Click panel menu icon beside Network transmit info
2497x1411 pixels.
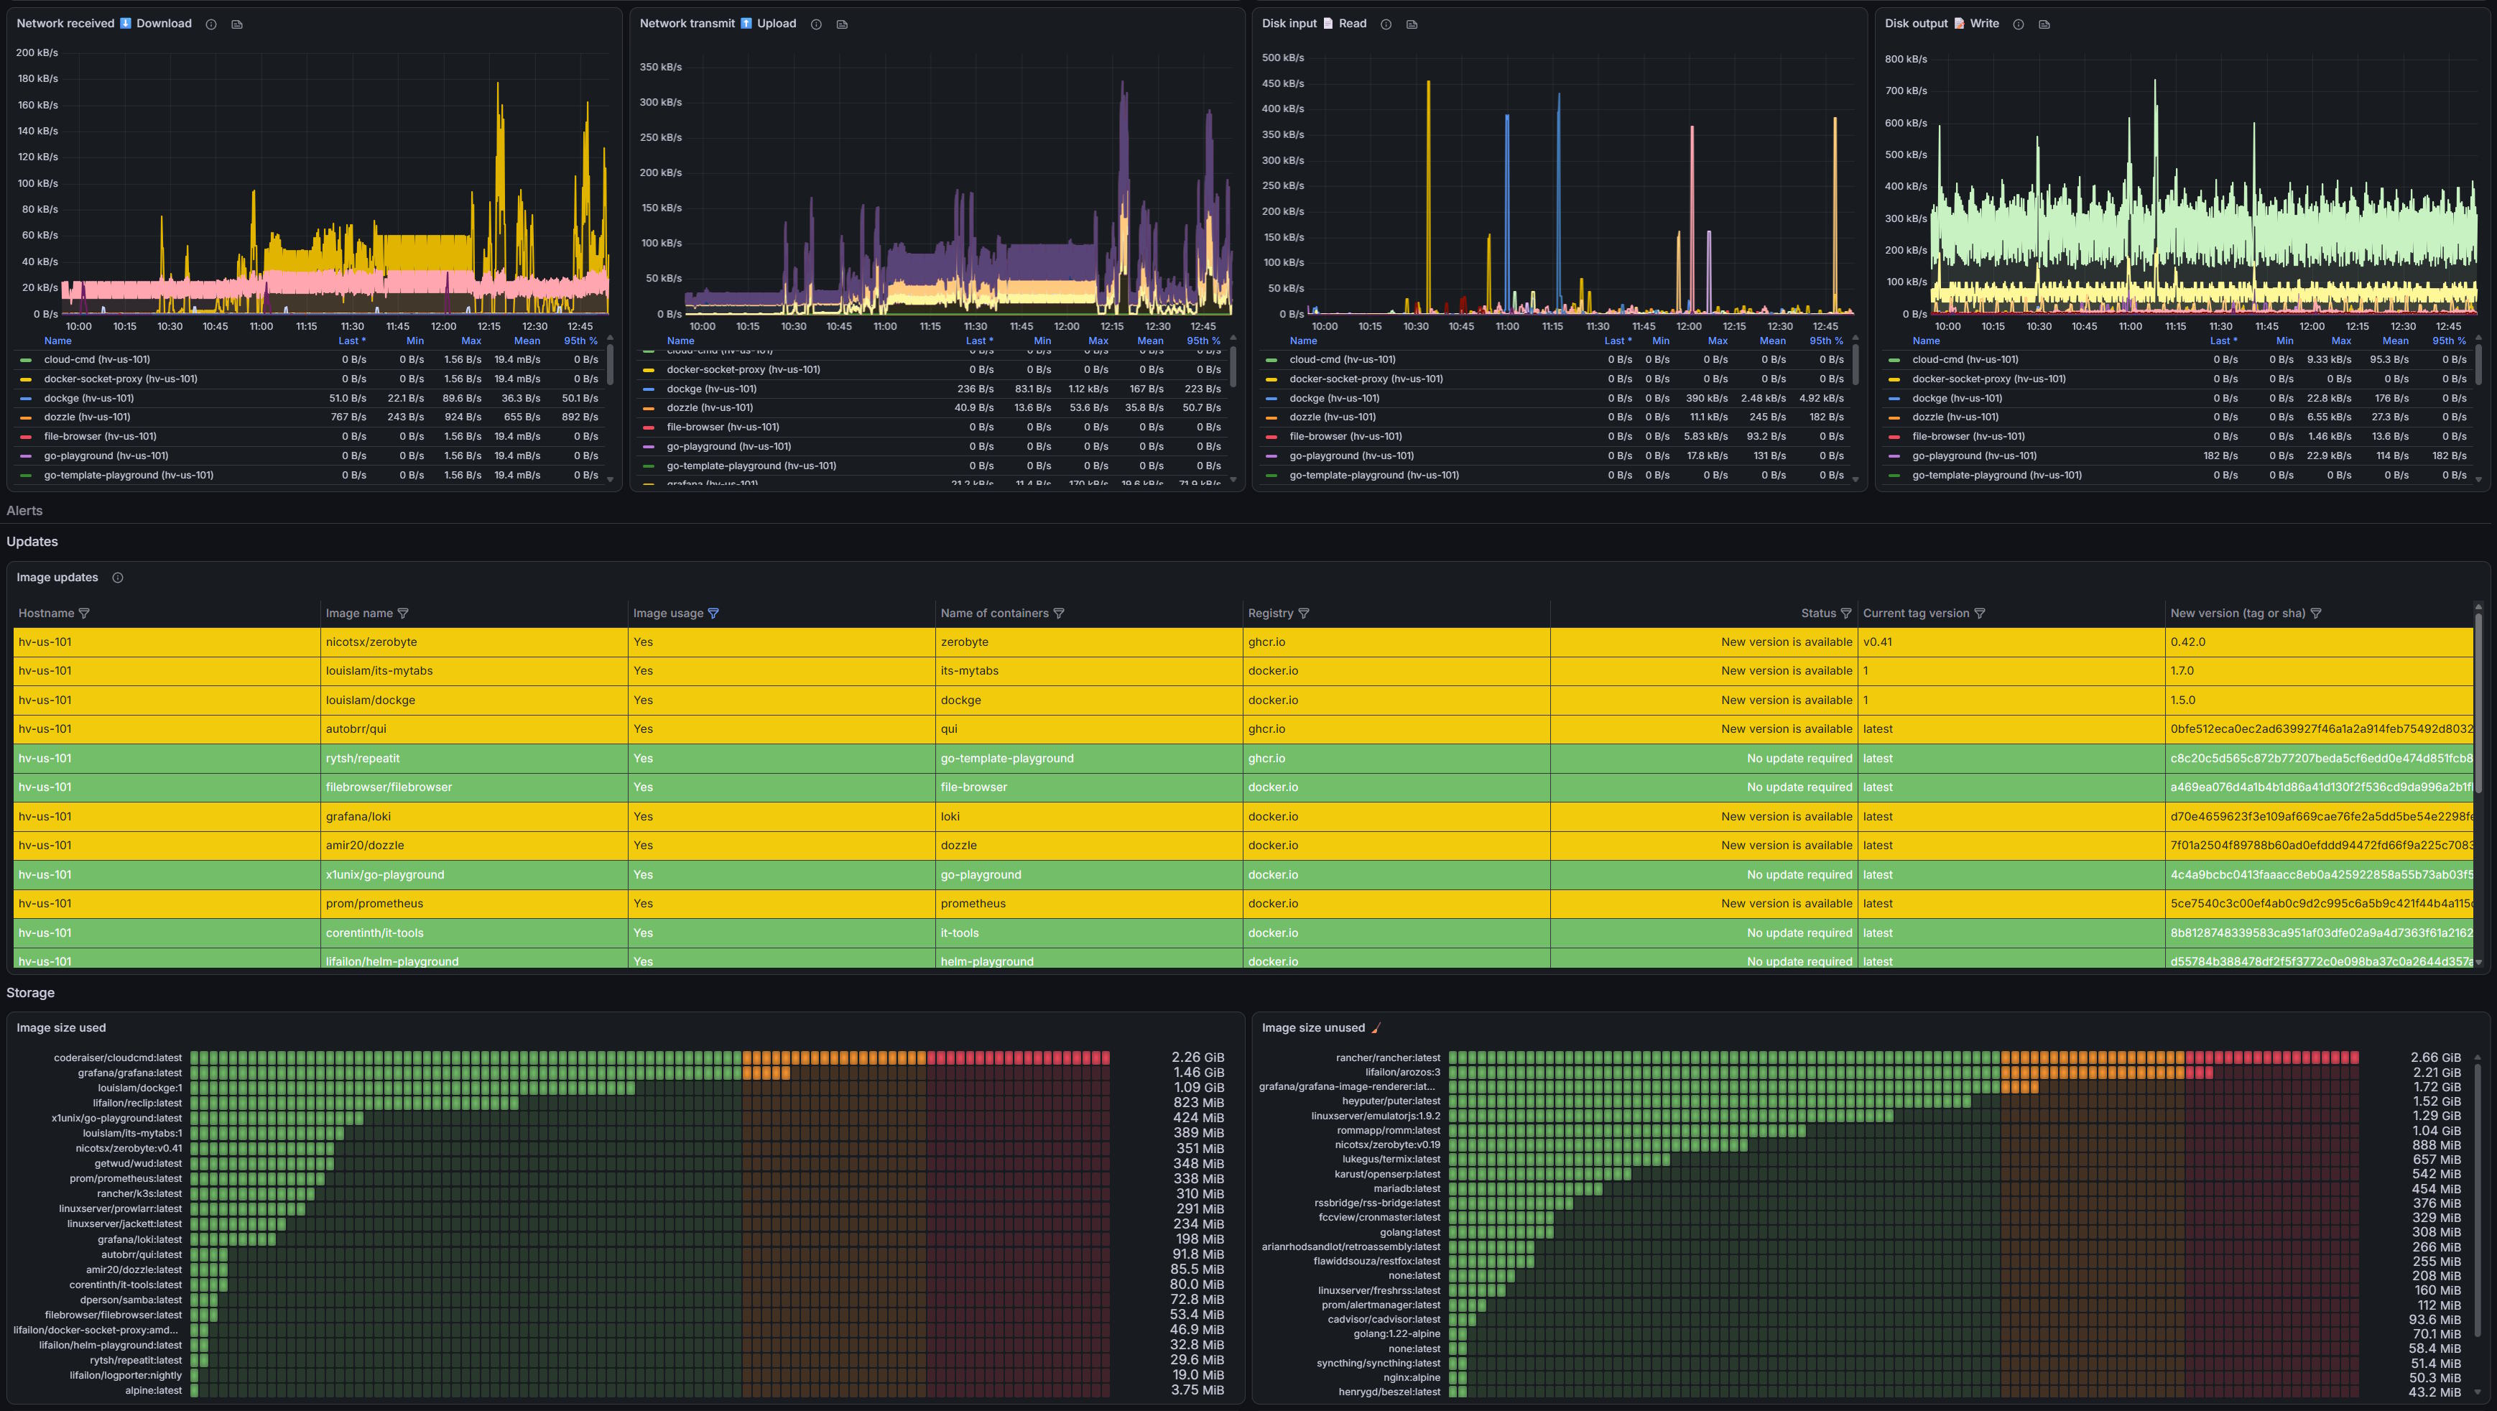(x=843, y=24)
